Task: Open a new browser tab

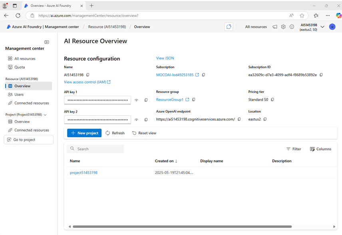Action: tap(91, 6)
